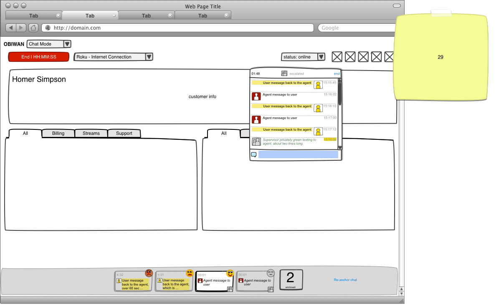Click the fourth placeholder icon box after status
Image resolution: width=496 pixels, height=306 pixels.
pyautogui.click(x=376, y=57)
